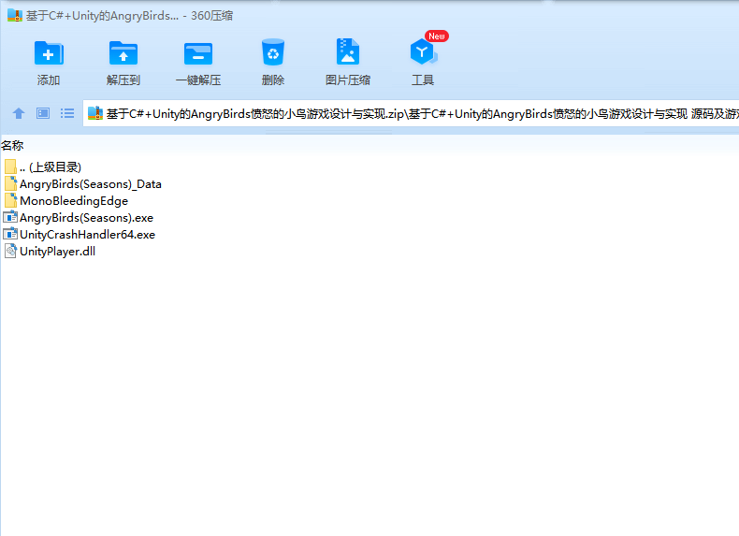
Task: Switch to the thumbnail view icon
Action: click(x=43, y=113)
